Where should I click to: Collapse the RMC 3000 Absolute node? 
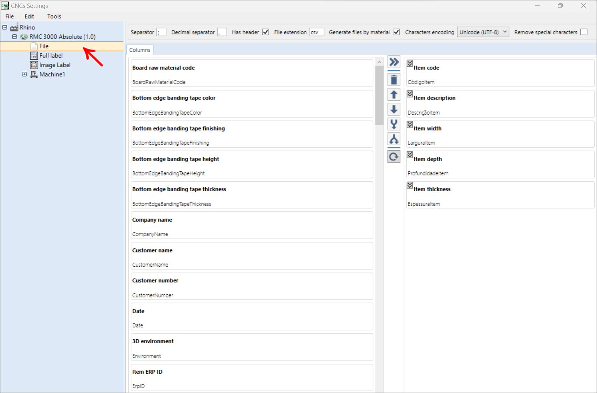click(15, 37)
